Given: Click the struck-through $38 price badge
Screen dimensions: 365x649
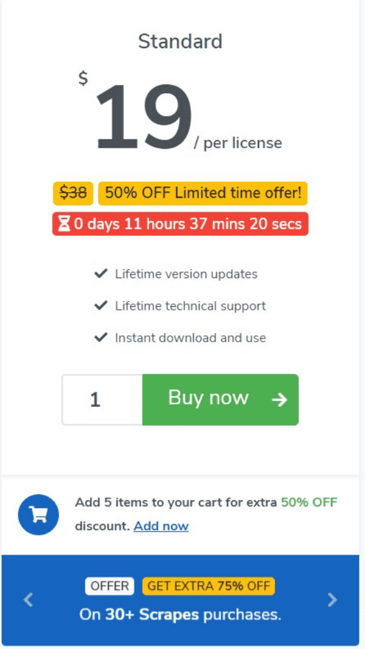Looking at the screenshot, I should (x=74, y=193).
